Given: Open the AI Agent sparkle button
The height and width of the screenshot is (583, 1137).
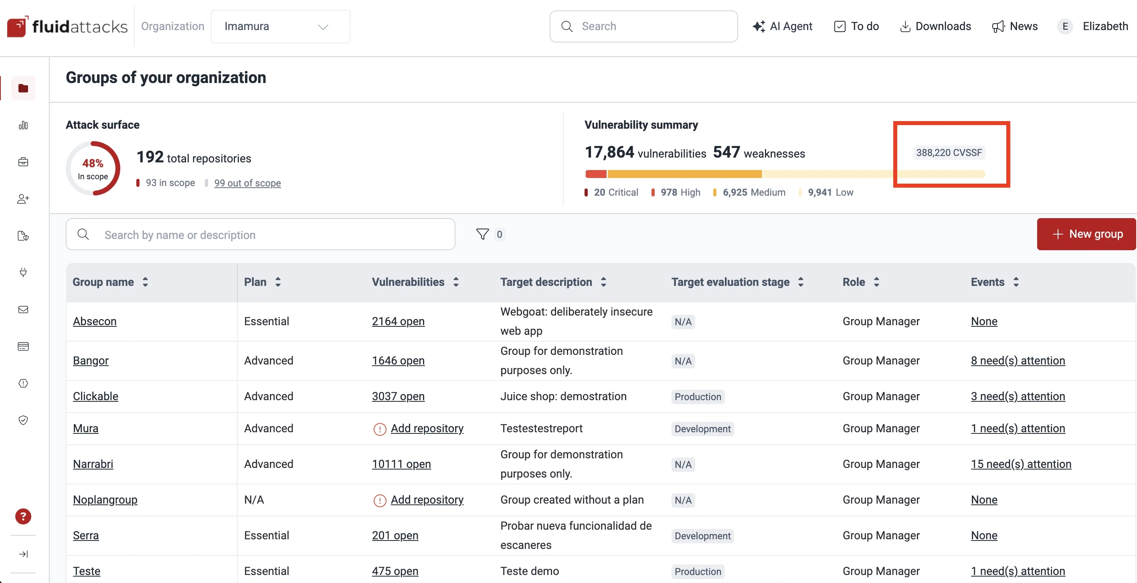Looking at the screenshot, I should click(782, 26).
